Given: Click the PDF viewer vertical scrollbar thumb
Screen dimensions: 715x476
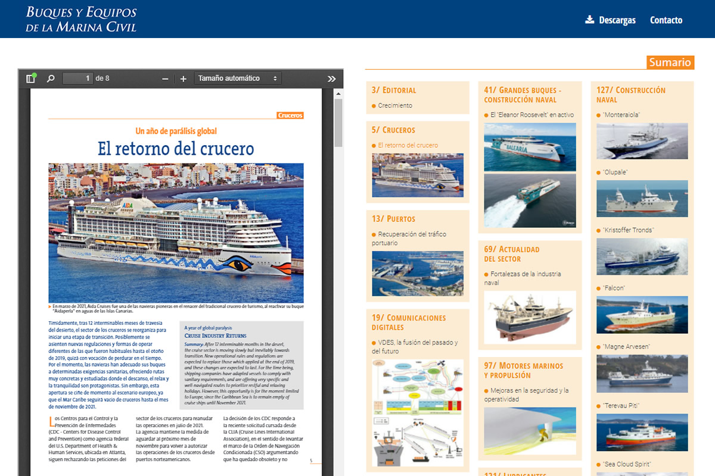Looking at the screenshot, I should (x=338, y=123).
